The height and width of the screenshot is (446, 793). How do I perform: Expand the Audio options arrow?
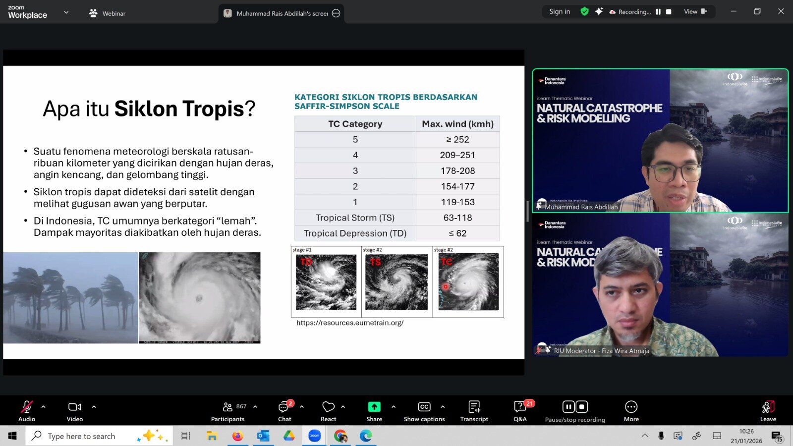[44, 407]
